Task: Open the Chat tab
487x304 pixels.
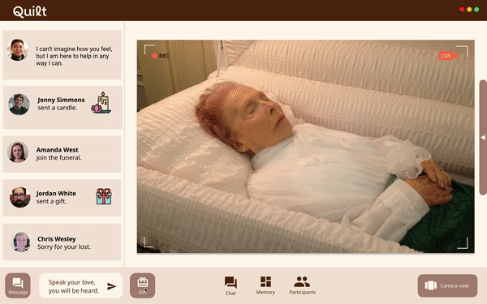Action: click(x=231, y=285)
